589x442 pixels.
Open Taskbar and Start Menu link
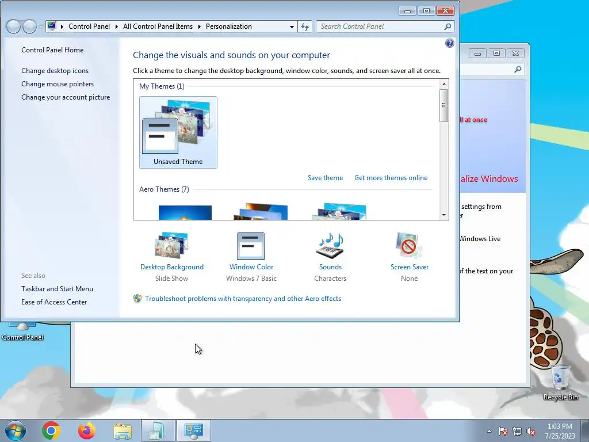(57, 289)
